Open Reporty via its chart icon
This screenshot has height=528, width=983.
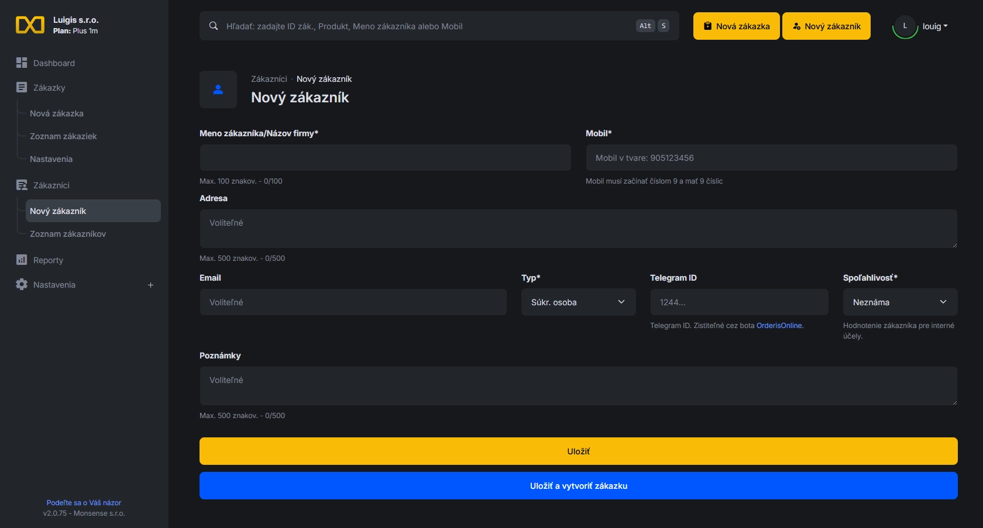22,260
